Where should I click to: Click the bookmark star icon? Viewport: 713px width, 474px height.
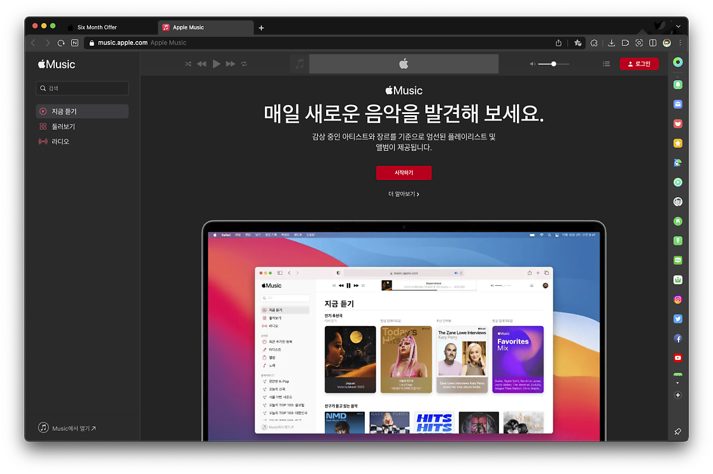pos(578,43)
